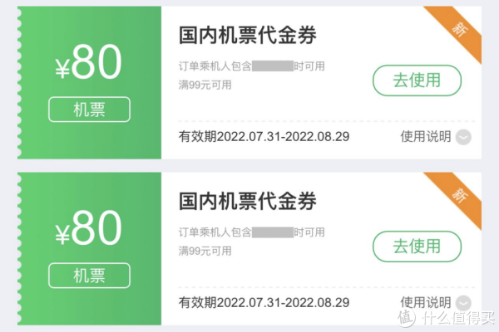Select the validity period text on first coupon

(x=264, y=137)
